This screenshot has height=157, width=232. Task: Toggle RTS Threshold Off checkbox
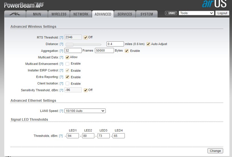tap(86, 37)
